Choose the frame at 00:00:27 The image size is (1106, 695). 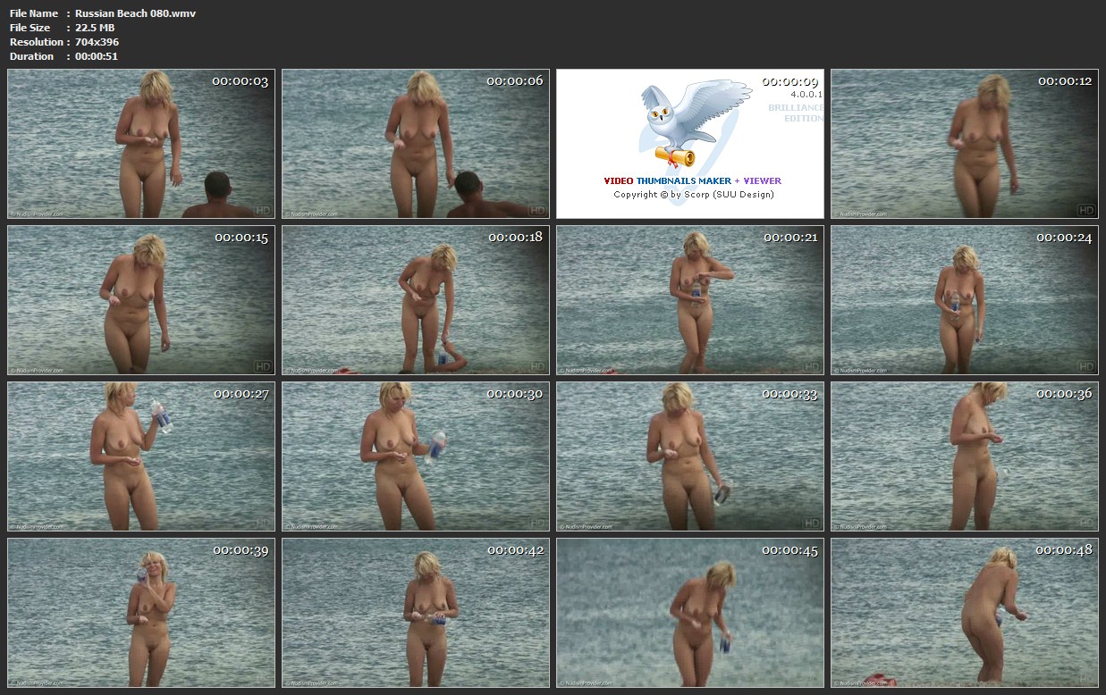[x=141, y=456]
